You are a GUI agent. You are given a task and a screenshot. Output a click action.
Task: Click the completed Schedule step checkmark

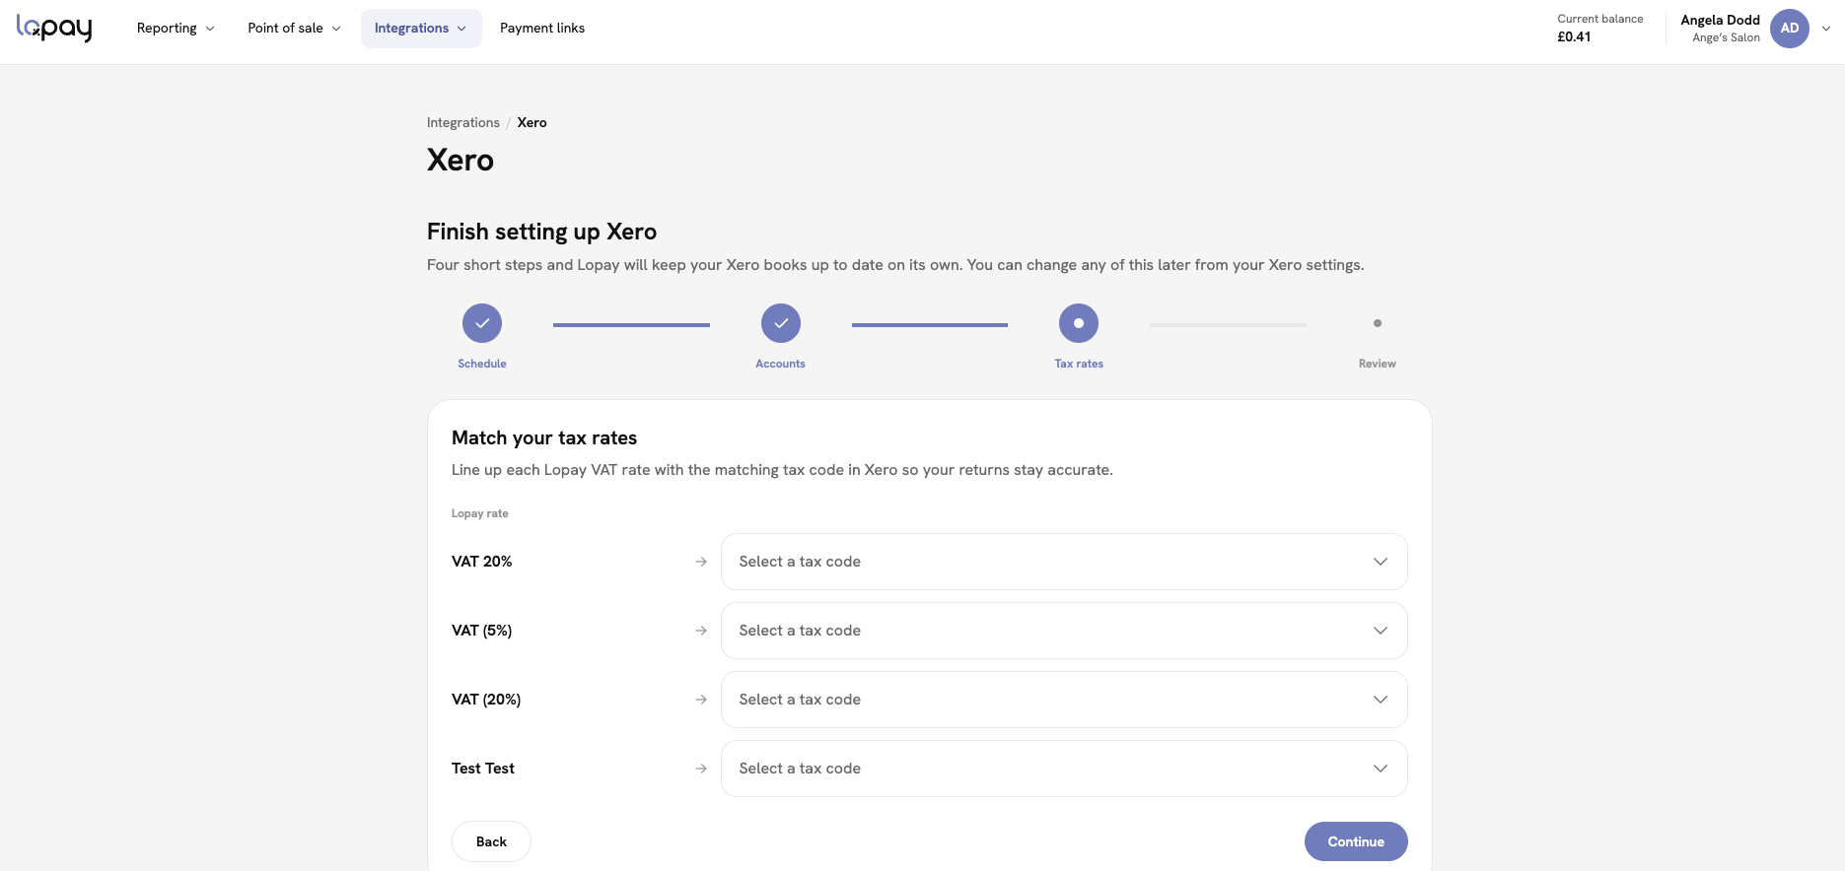pyautogui.click(x=482, y=323)
